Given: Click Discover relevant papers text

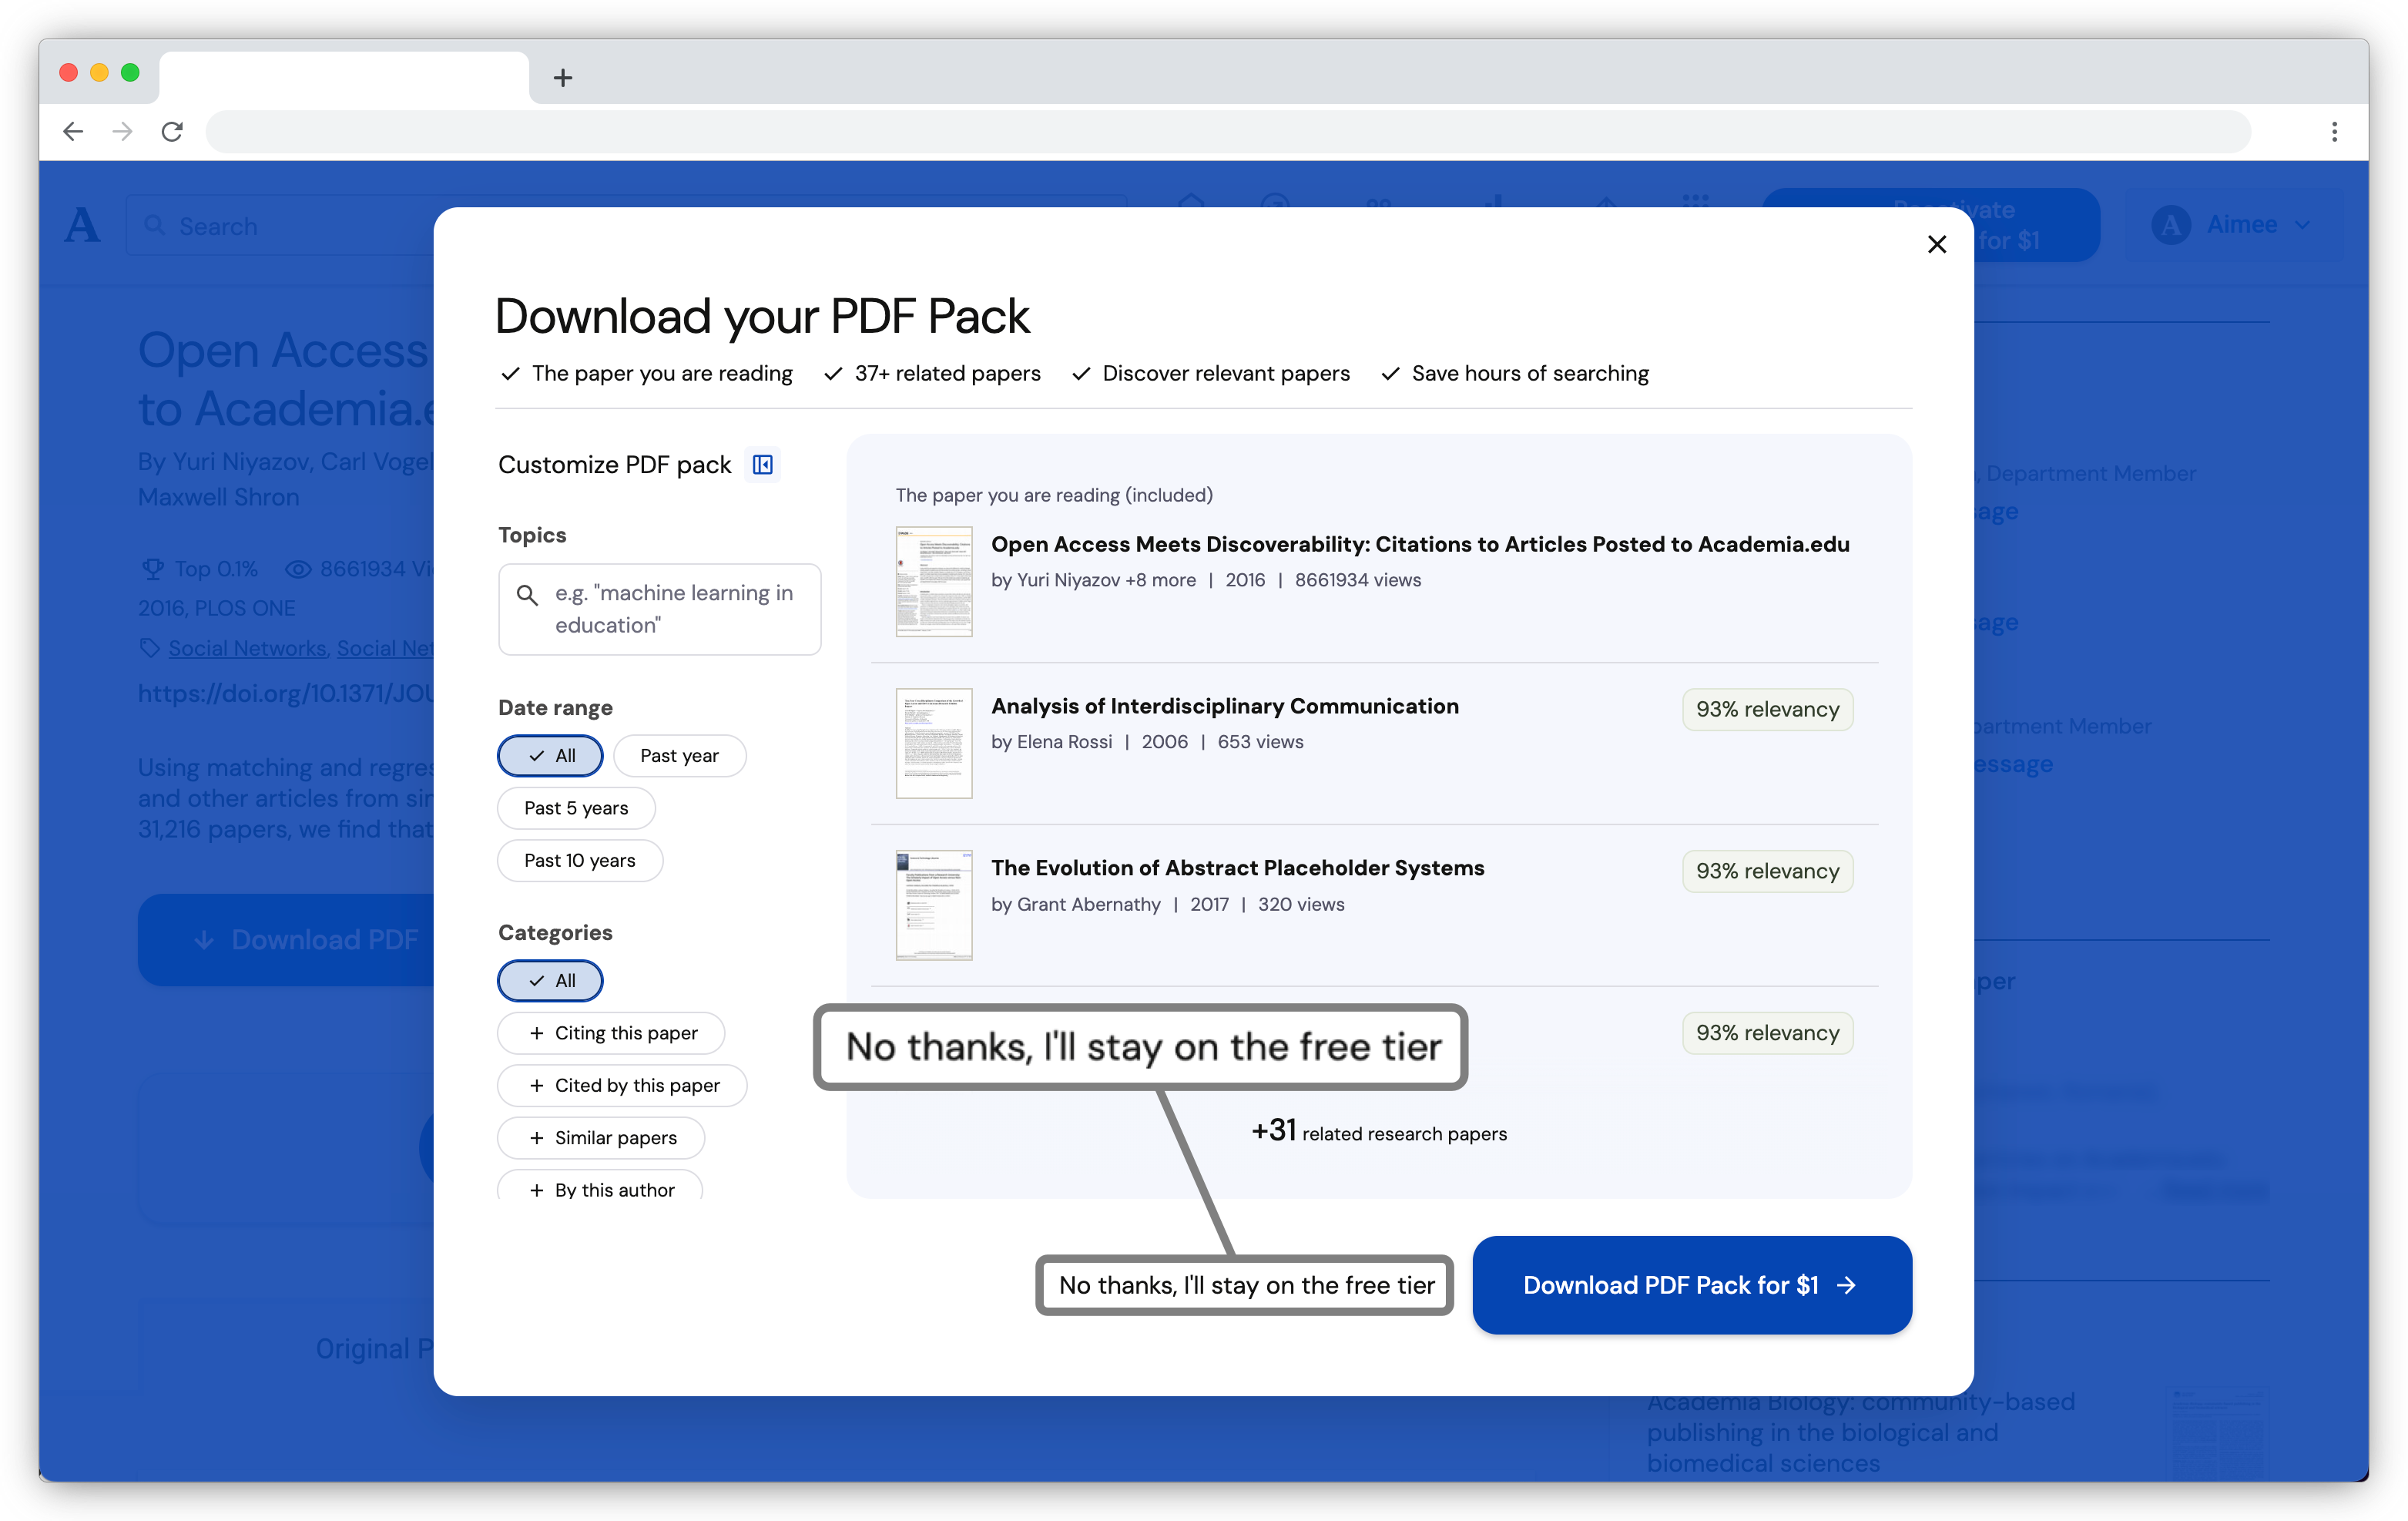Looking at the screenshot, I should pyautogui.click(x=1211, y=373).
